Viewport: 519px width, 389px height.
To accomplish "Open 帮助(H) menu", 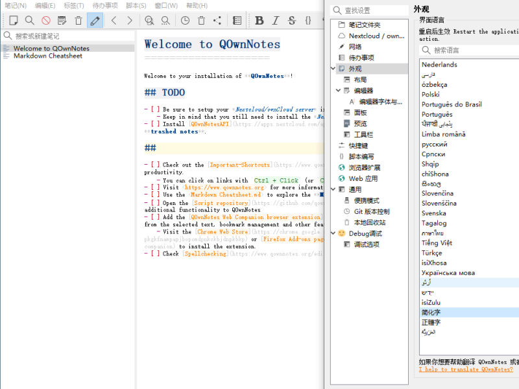I will click(x=197, y=6).
